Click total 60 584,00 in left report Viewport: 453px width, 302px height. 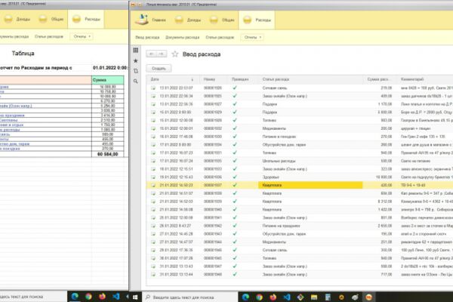108,154
